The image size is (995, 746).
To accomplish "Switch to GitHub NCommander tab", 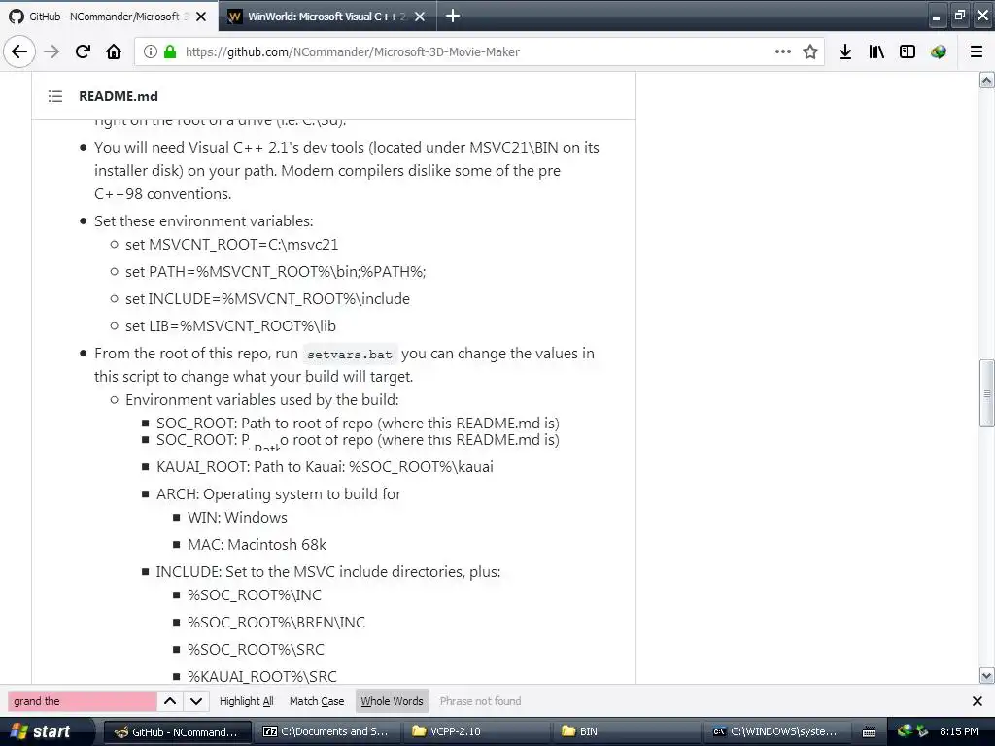I will point(109,16).
